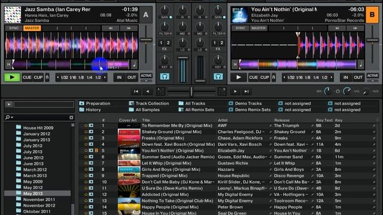The image size is (383, 215).
Task: Nudge tempo forward on Deck A
Action: (129, 28)
